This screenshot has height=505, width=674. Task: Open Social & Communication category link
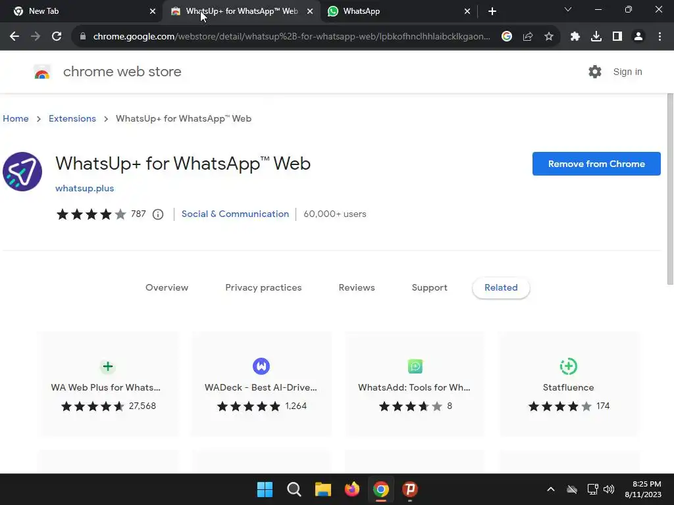235,214
